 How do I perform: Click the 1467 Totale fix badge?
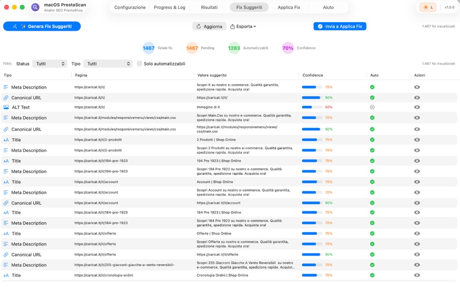pos(149,48)
